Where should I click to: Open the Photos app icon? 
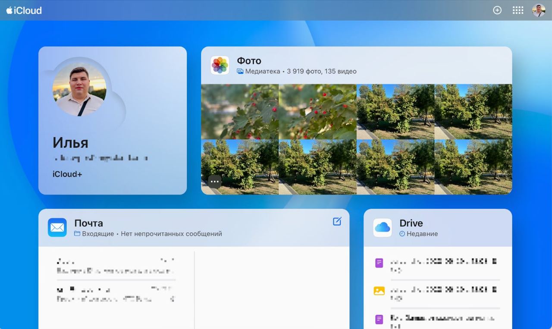(x=220, y=65)
